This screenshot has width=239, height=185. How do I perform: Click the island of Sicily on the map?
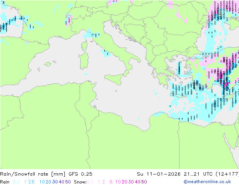(114, 79)
